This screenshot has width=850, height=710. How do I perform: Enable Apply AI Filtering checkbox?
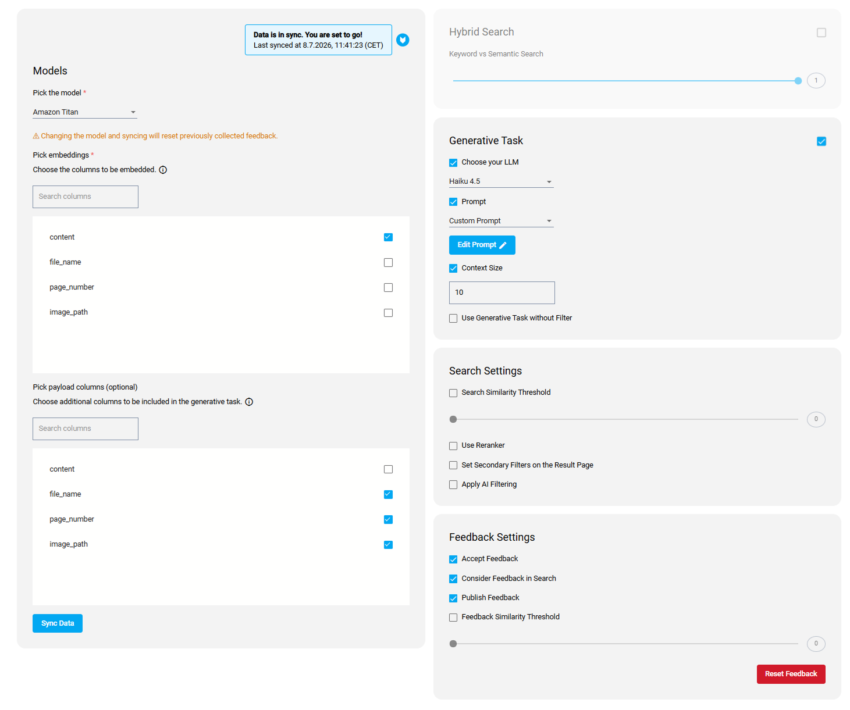[x=453, y=484]
